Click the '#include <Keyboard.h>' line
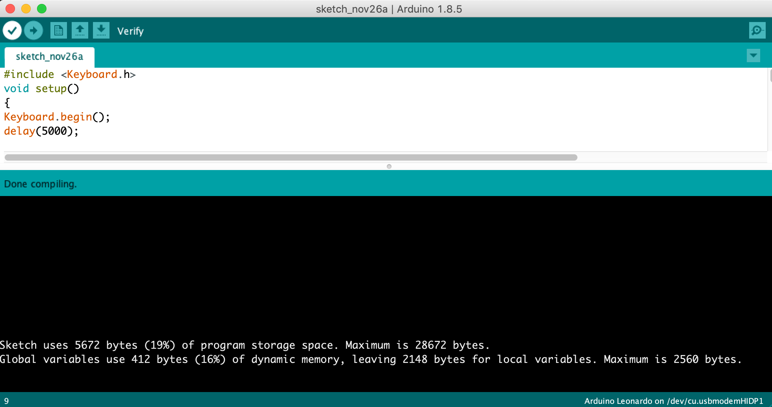The height and width of the screenshot is (407, 772). (x=70, y=74)
